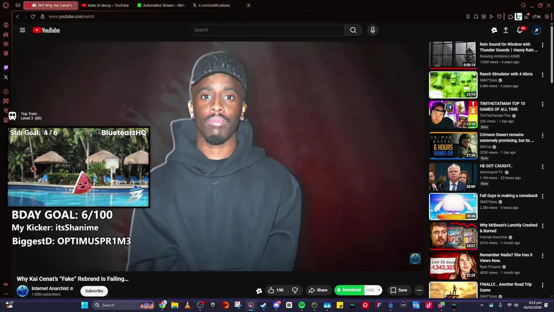Open options for HE GOT CAUGHT video
This screenshot has width=554, height=312.
543,167
